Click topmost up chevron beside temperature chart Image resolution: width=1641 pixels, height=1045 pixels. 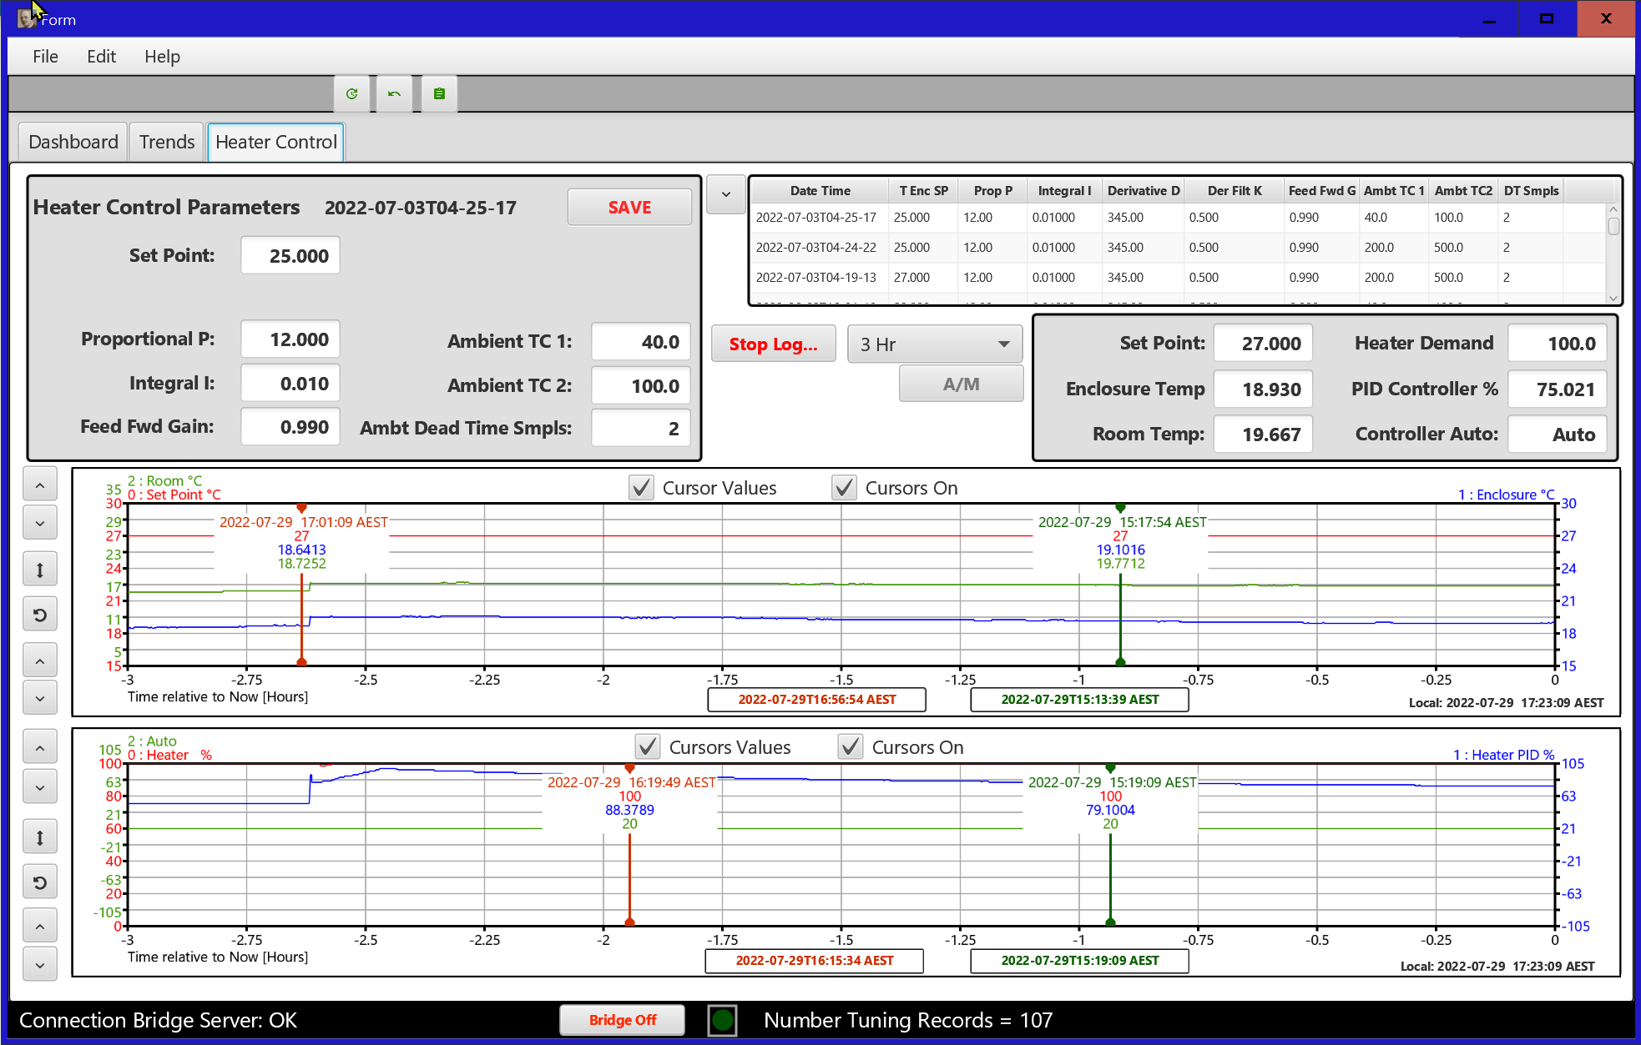(40, 485)
